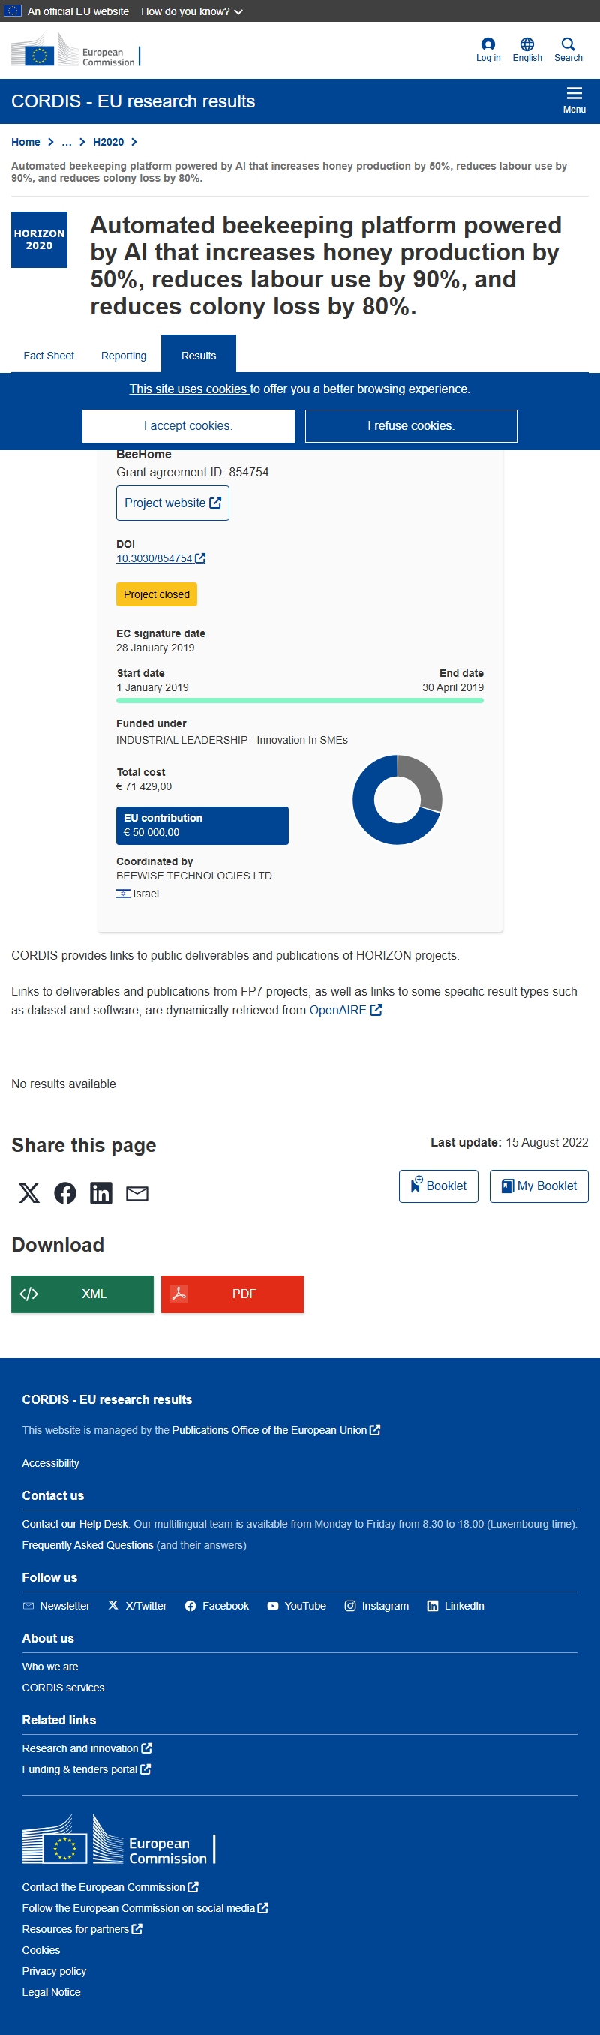600x2035 pixels.
Task: Click the blue EU contribution donut segment
Action: 371,822
